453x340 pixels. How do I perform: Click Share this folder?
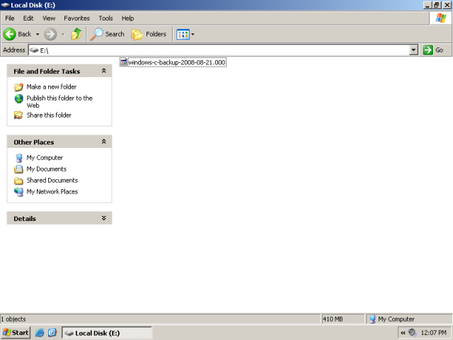(49, 115)
